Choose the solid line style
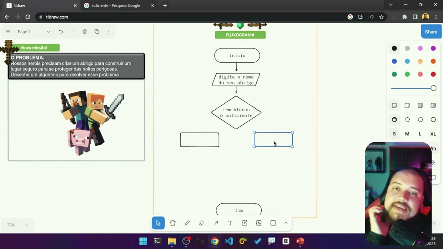This screenshot has height=249, width=443. [x=433, y=120]
